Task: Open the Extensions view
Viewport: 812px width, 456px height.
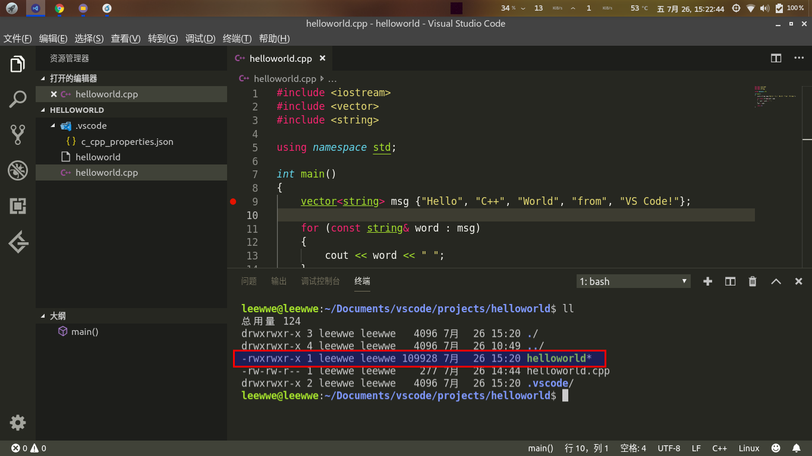Action: pyautogui.click(x=18, y=206)
